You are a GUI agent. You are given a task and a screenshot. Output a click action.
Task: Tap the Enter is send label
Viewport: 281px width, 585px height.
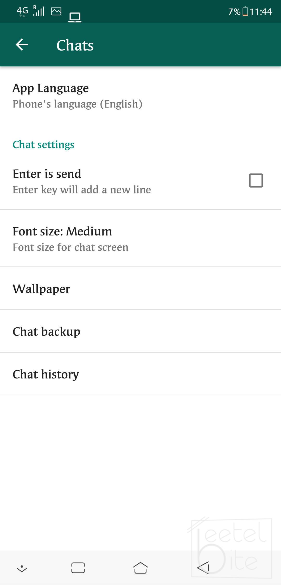(x=47, y=174)
